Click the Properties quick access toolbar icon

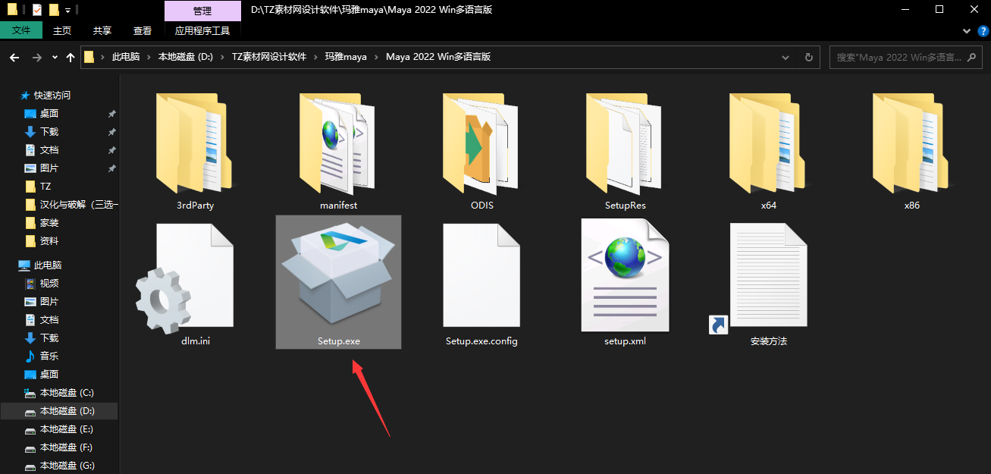(x=37, y=10)
